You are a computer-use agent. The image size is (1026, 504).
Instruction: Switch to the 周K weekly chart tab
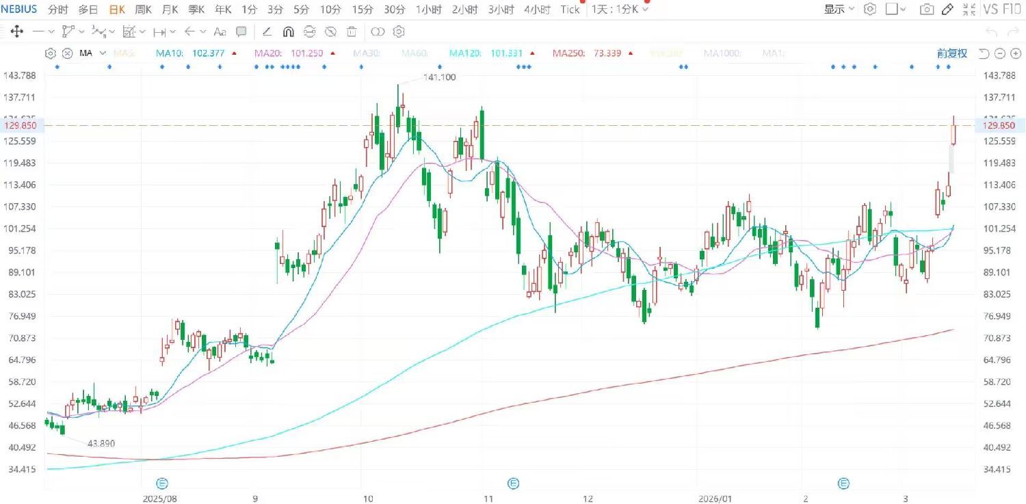[144, 10]
